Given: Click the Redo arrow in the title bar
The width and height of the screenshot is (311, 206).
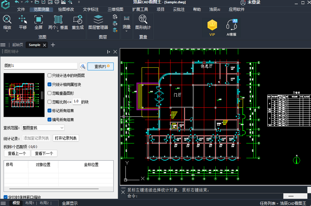Looking at the screenshot, I should (x=27, y=2).
